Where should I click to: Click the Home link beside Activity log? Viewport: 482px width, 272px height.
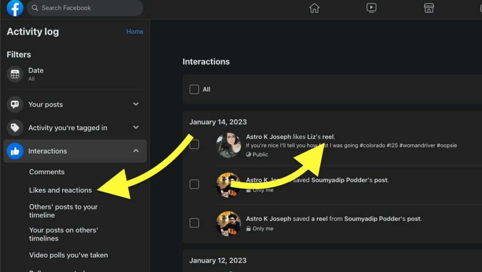pos(135,31)
